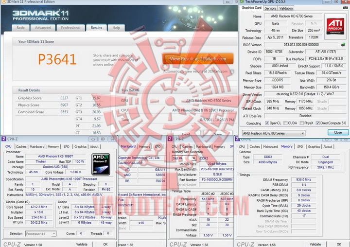Open the AMD Radeon HD 6700 Series dropdown

273,133
